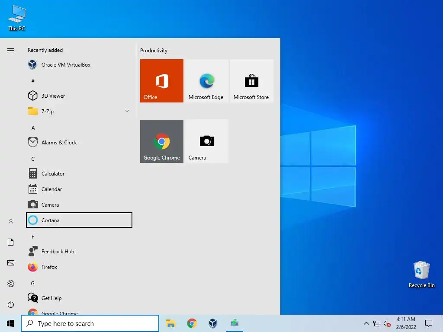Select the Recycle Bin desktop icon

click(421, 275)
